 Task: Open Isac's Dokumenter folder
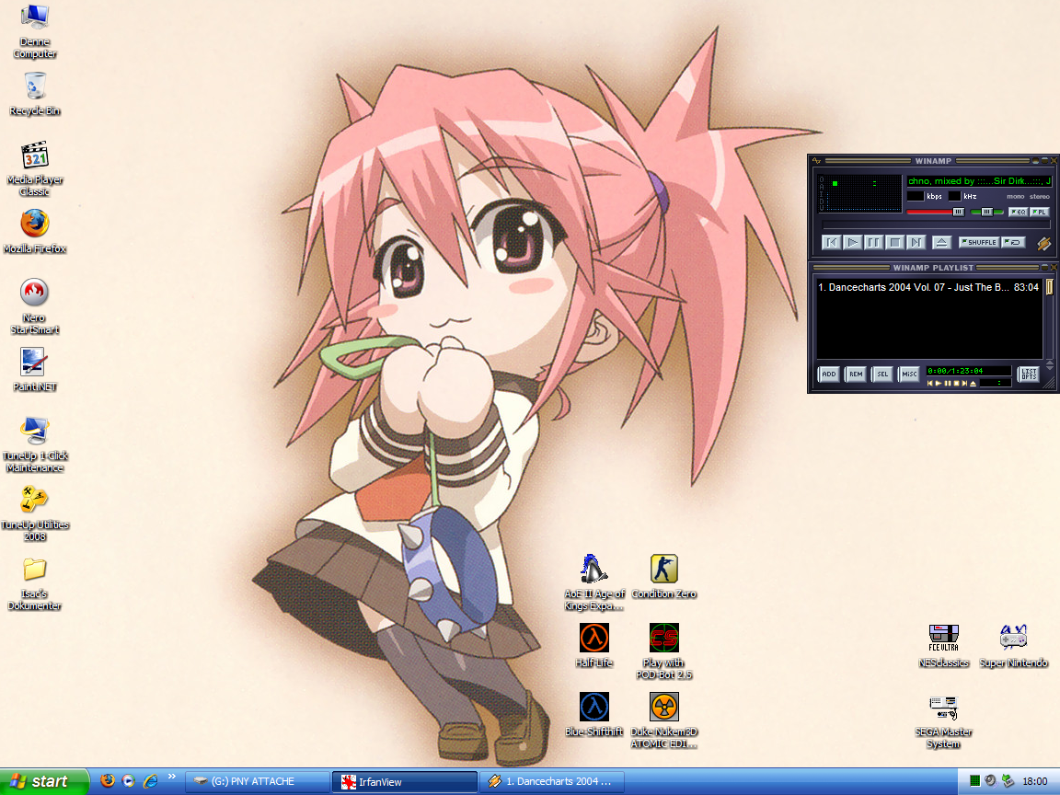pos(34,584)
